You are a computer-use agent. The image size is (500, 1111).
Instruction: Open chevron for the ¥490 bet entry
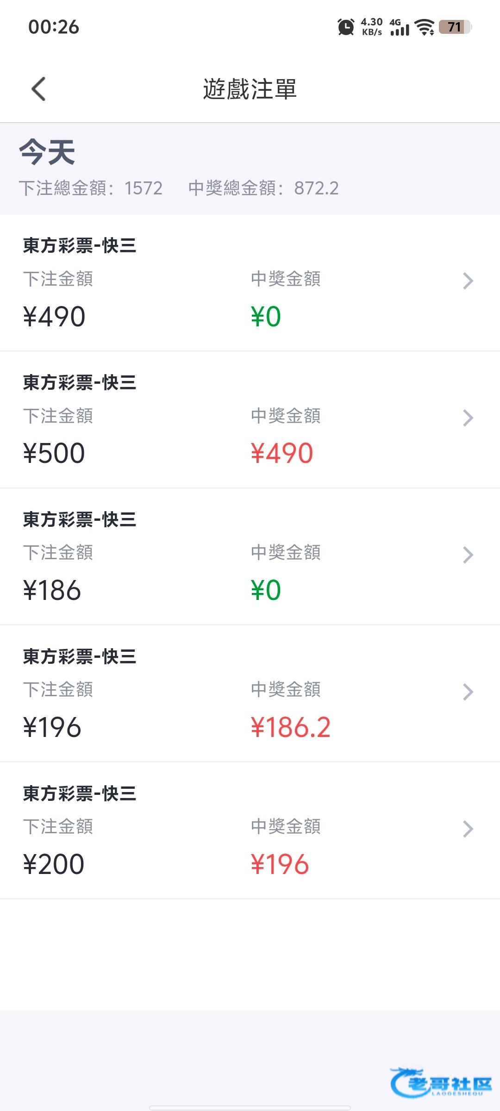click(468, 281)
